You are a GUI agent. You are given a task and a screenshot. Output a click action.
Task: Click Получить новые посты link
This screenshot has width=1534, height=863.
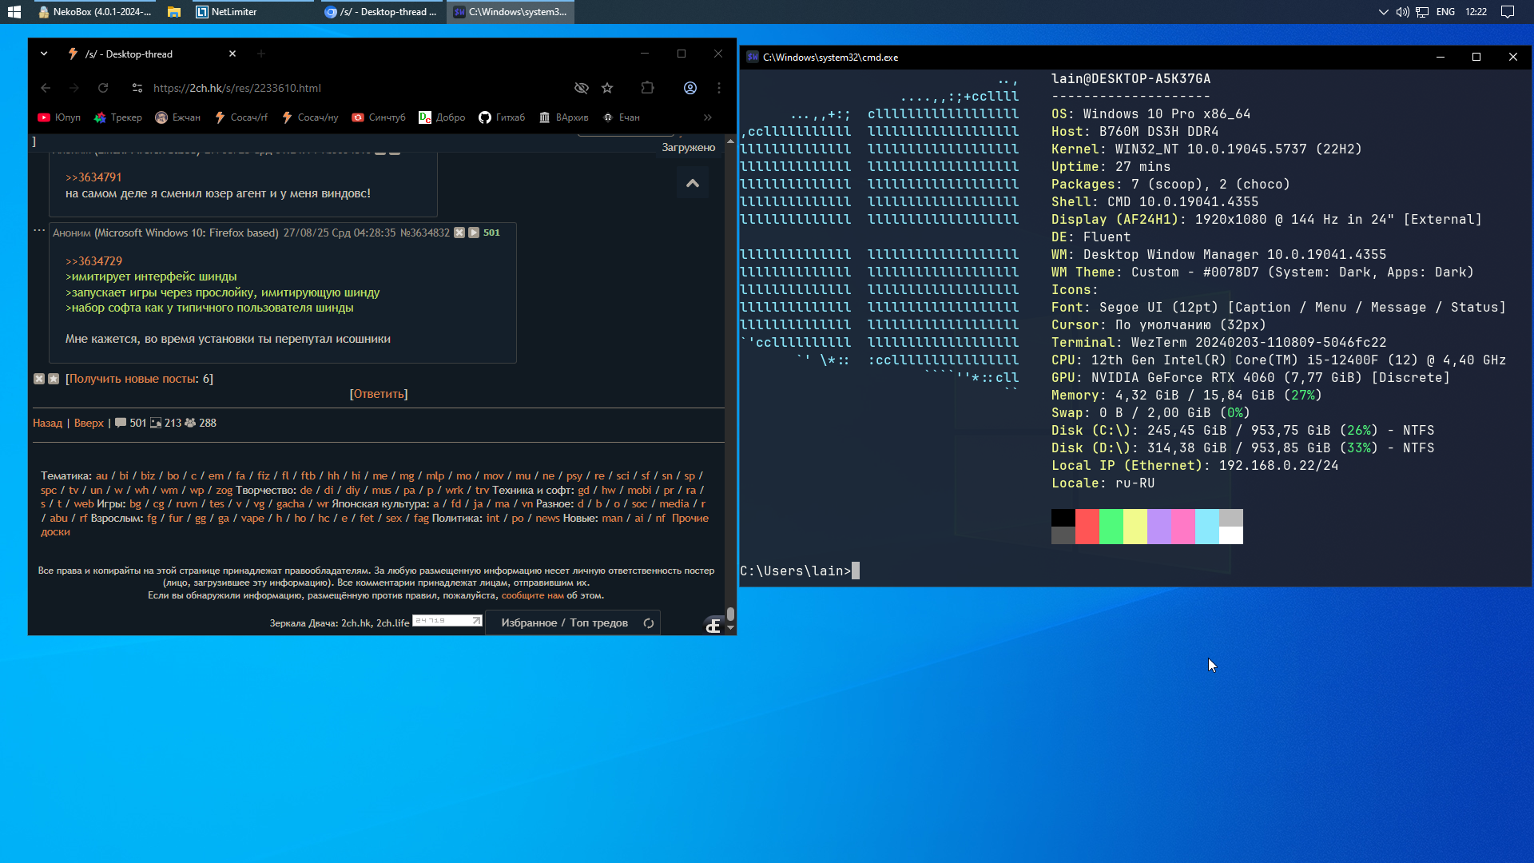133,379
